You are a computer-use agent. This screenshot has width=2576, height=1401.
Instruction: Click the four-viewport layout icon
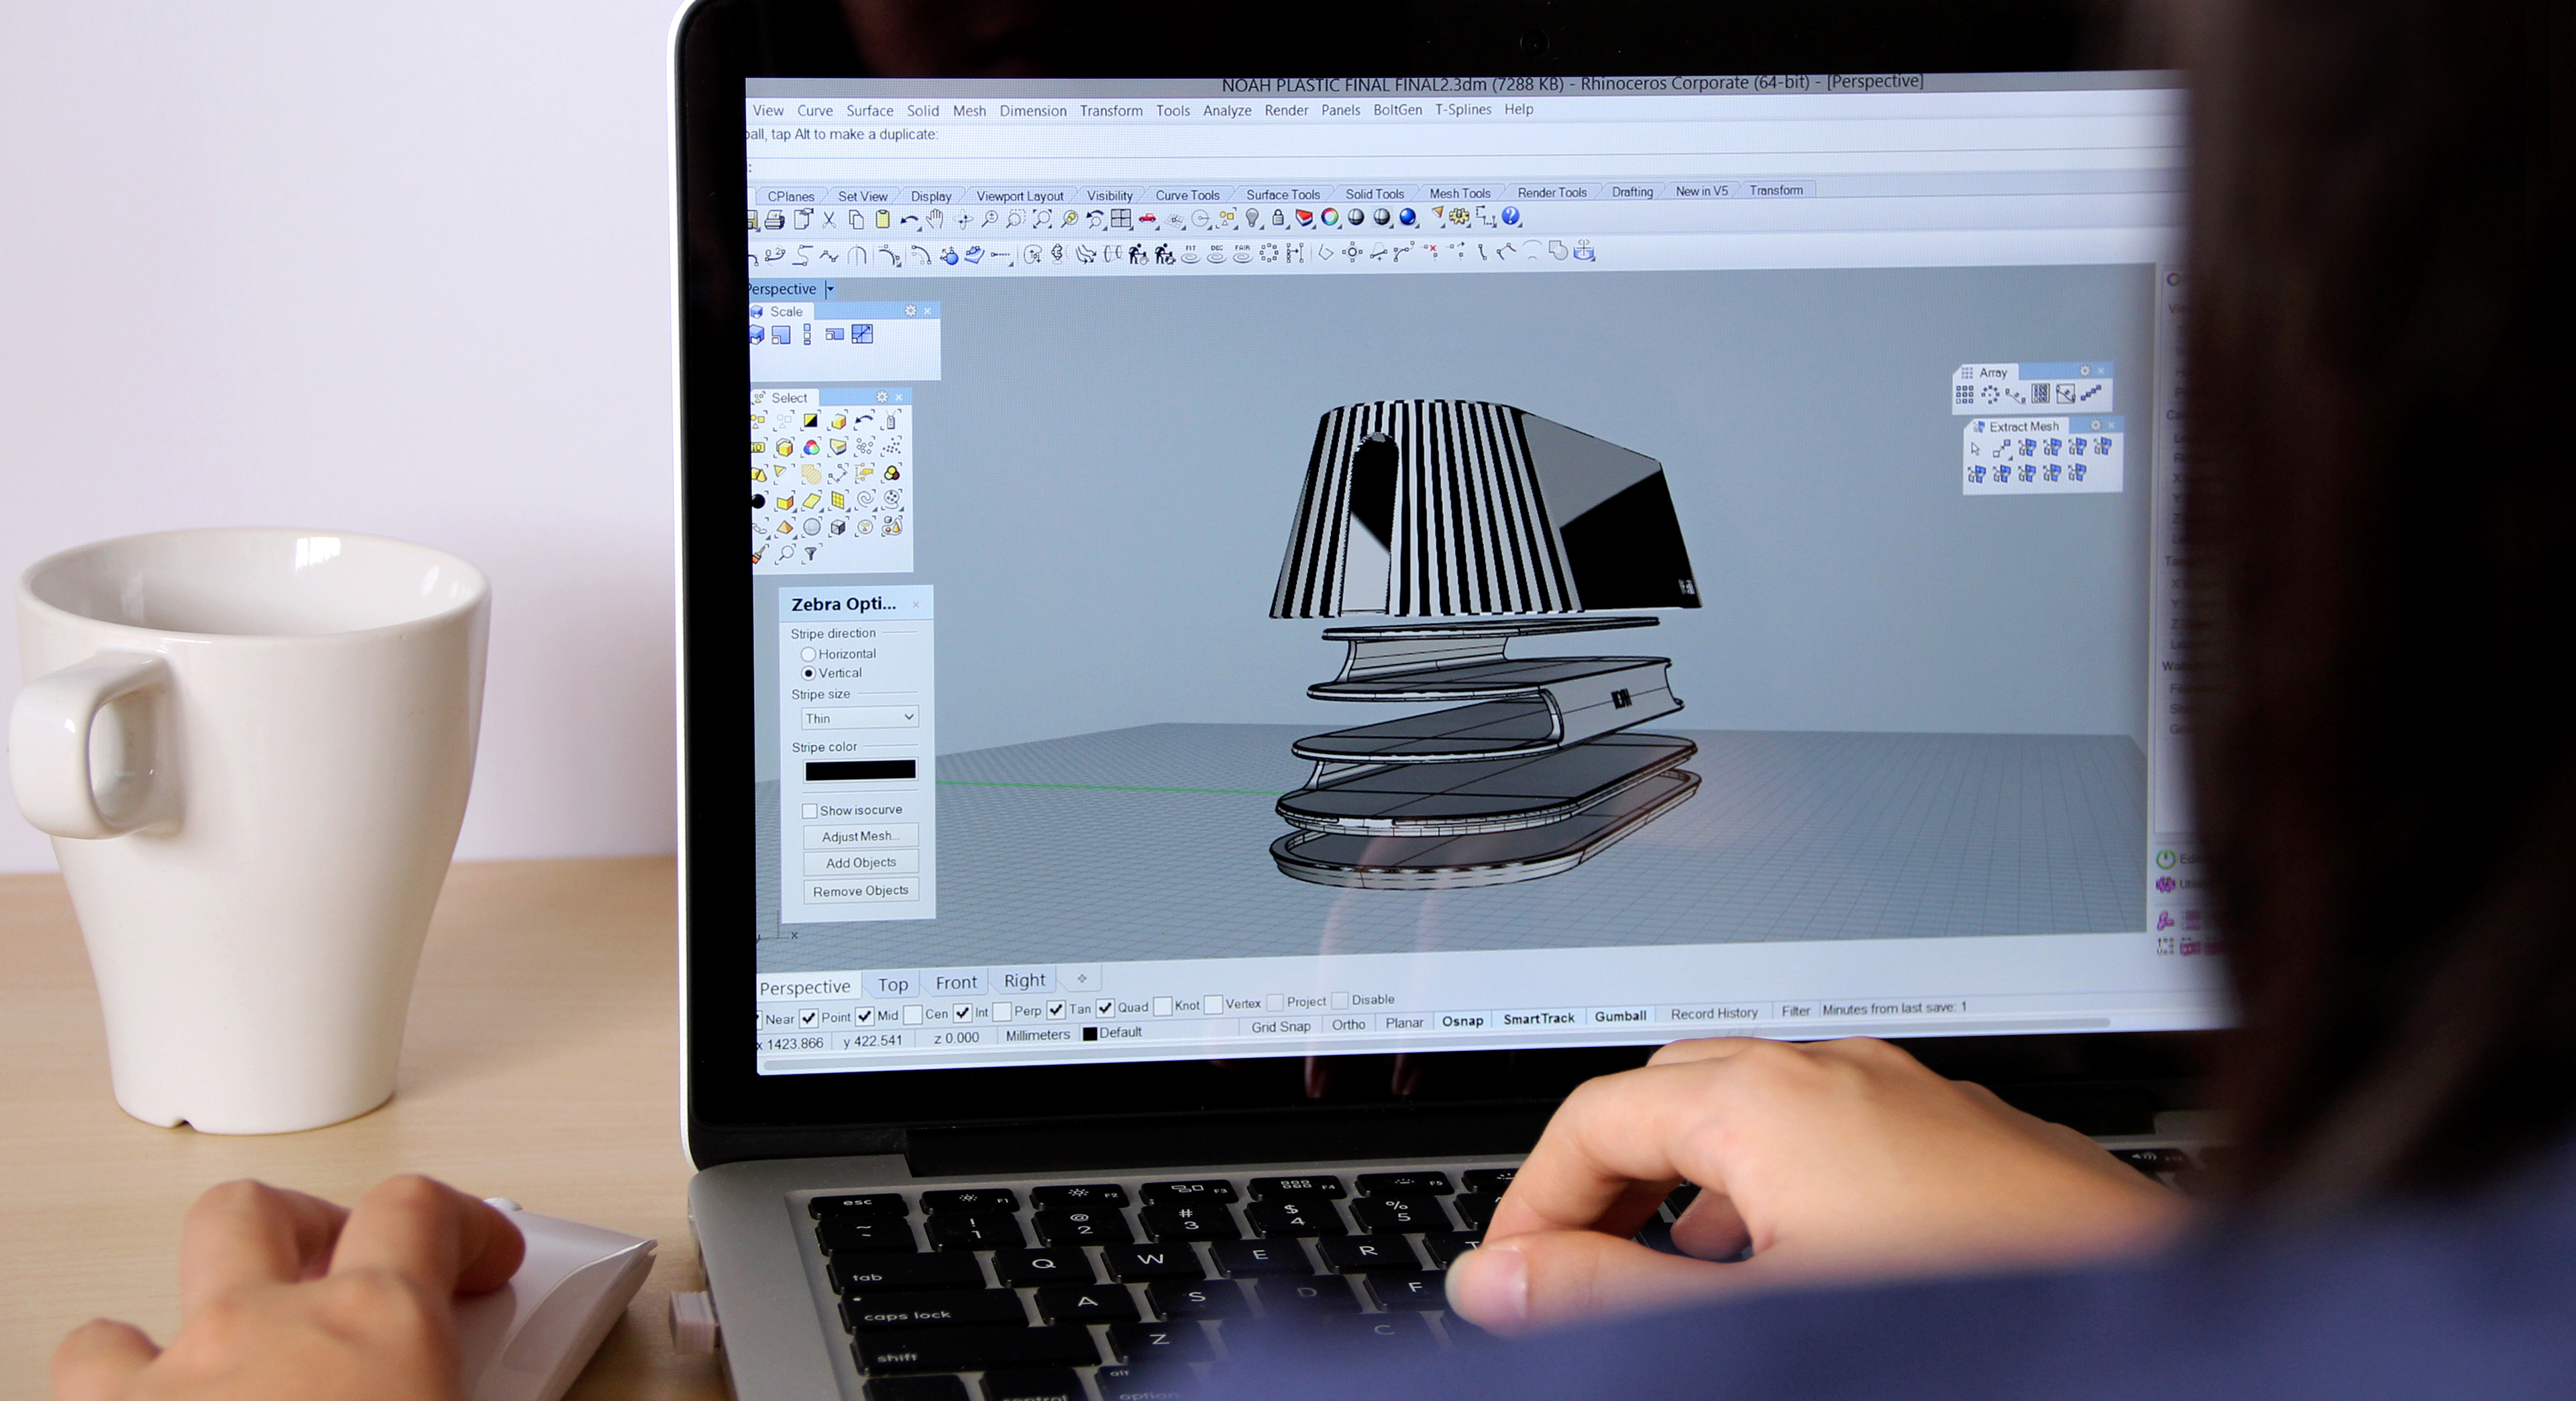click(x=1122, y=218)
